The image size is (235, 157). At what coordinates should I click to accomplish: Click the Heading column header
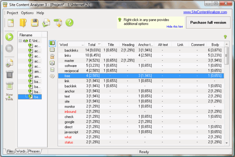coord(128,44)
